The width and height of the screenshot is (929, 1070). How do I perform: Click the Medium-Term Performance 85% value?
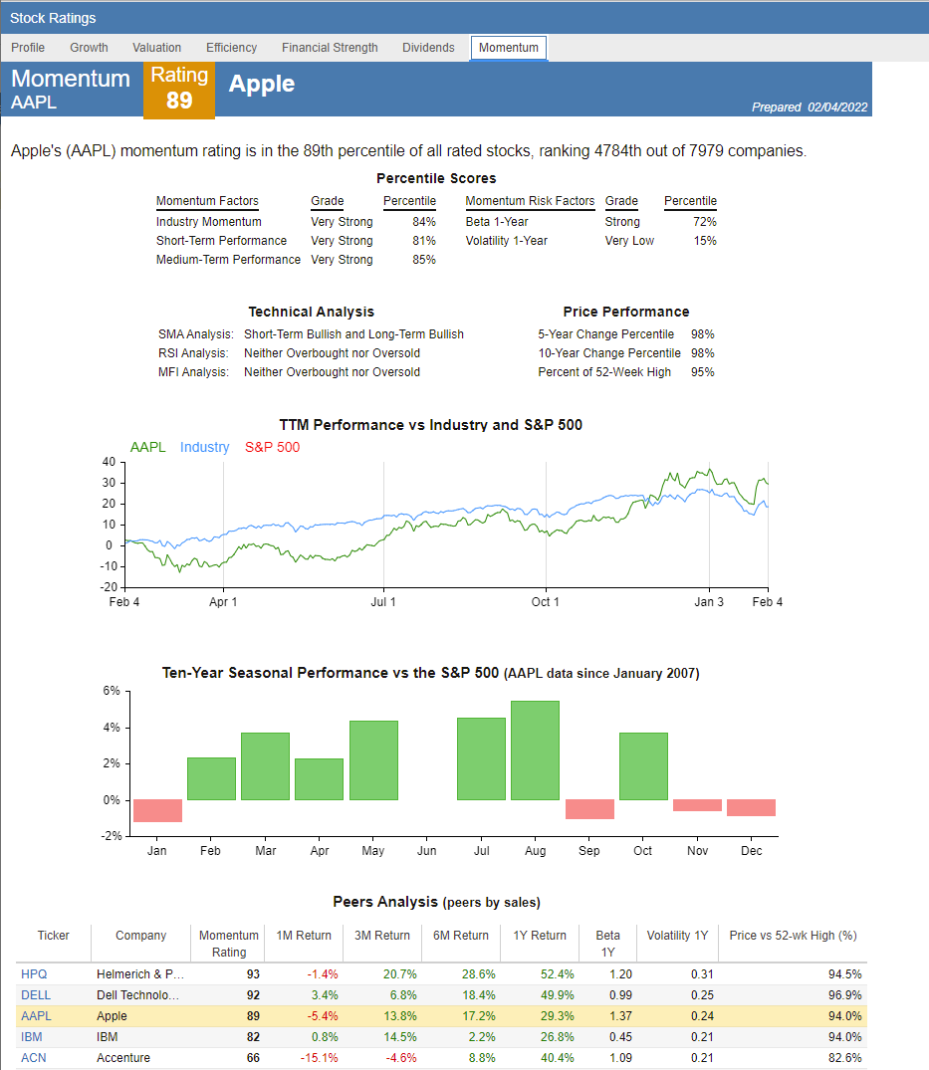click(424, 260)
